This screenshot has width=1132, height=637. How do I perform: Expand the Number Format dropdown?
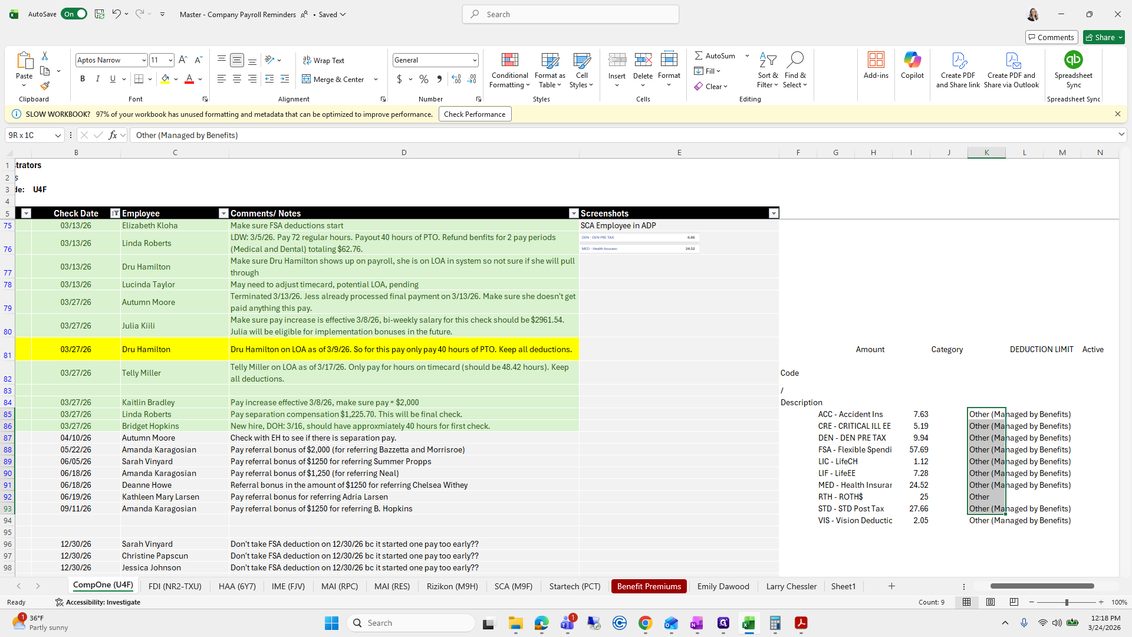tap(474, 60)
